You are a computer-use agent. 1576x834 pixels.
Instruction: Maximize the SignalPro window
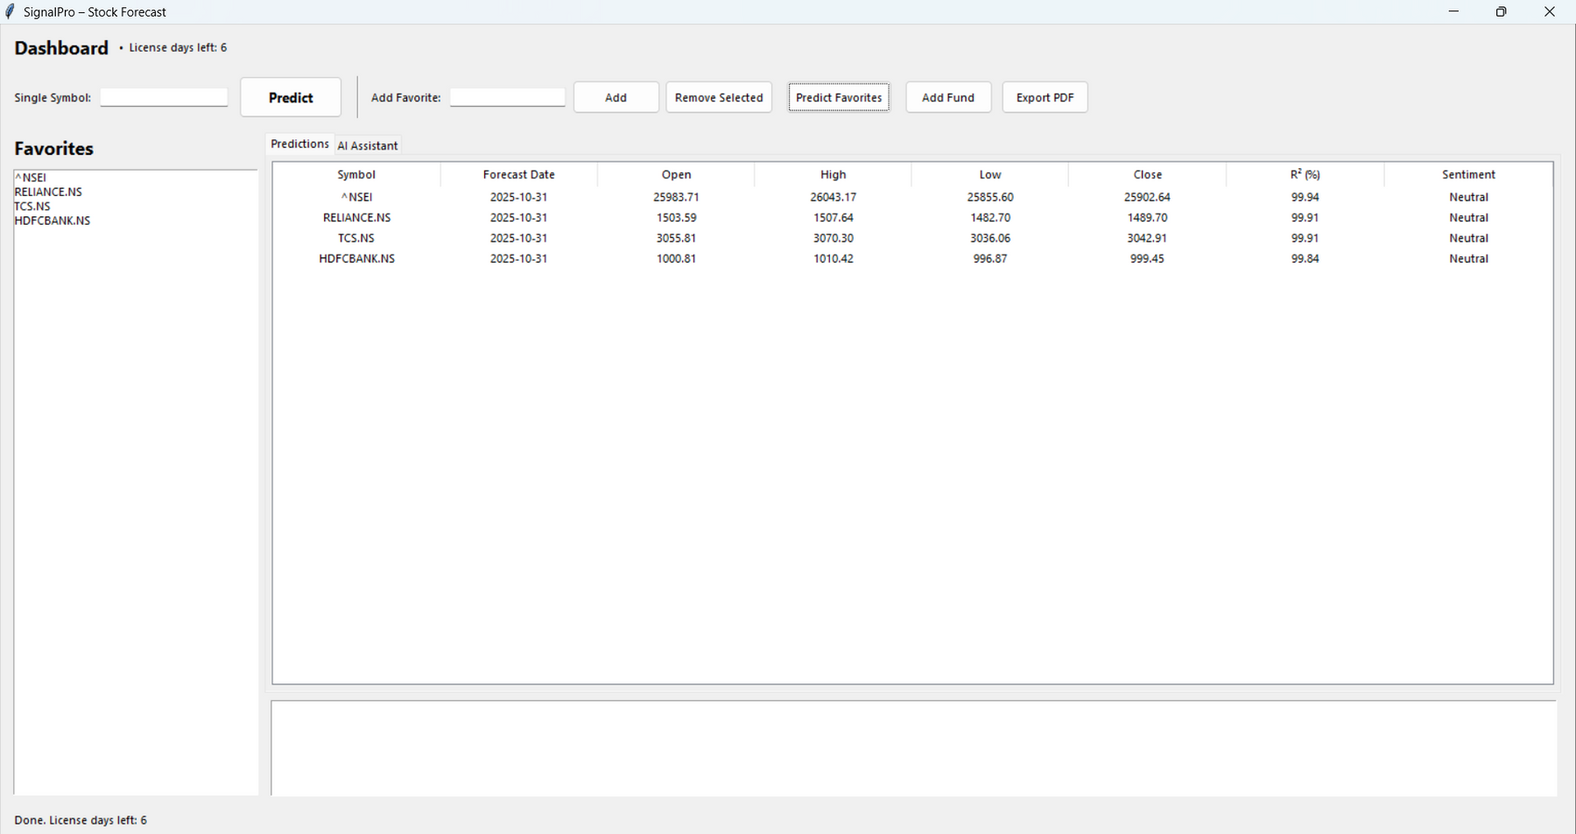(x=1501, y=11)
